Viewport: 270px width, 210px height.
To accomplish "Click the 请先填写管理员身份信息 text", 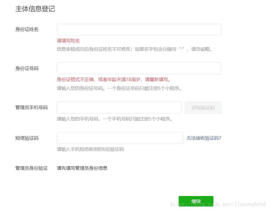I will [82, 168].
